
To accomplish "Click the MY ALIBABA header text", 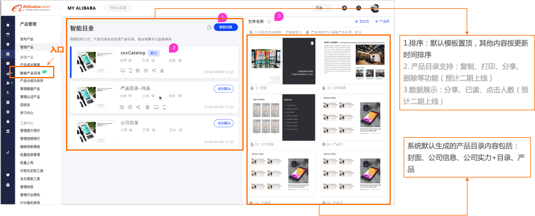I will (x=82, y=8).
